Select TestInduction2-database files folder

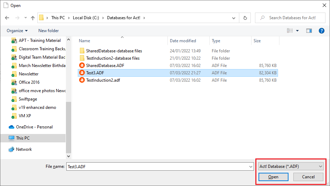click(113, 58)
